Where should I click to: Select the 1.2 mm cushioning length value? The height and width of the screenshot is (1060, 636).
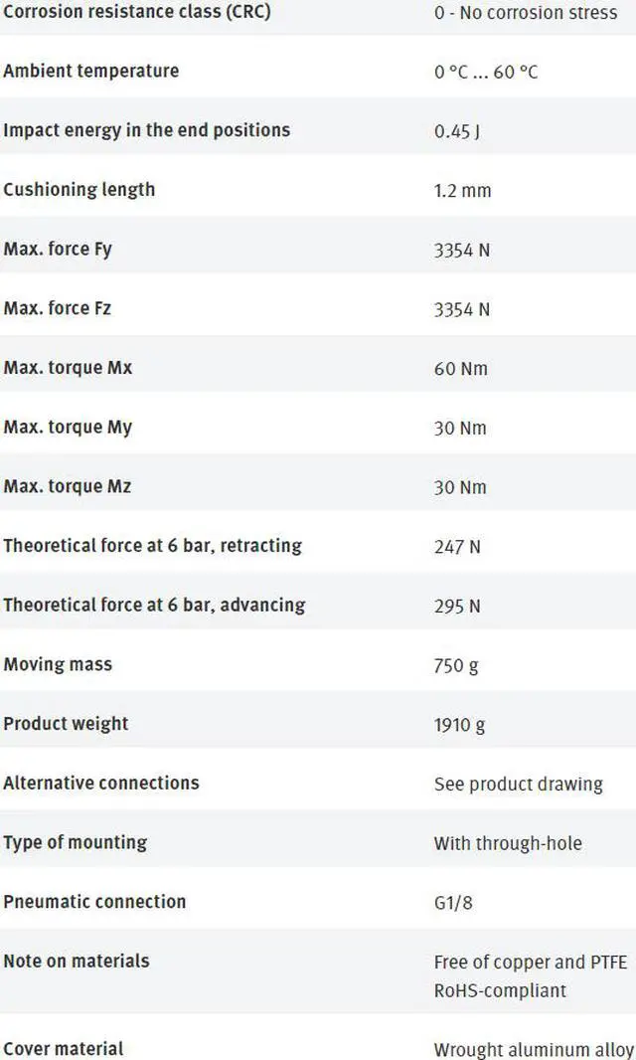tap(462, 190)
